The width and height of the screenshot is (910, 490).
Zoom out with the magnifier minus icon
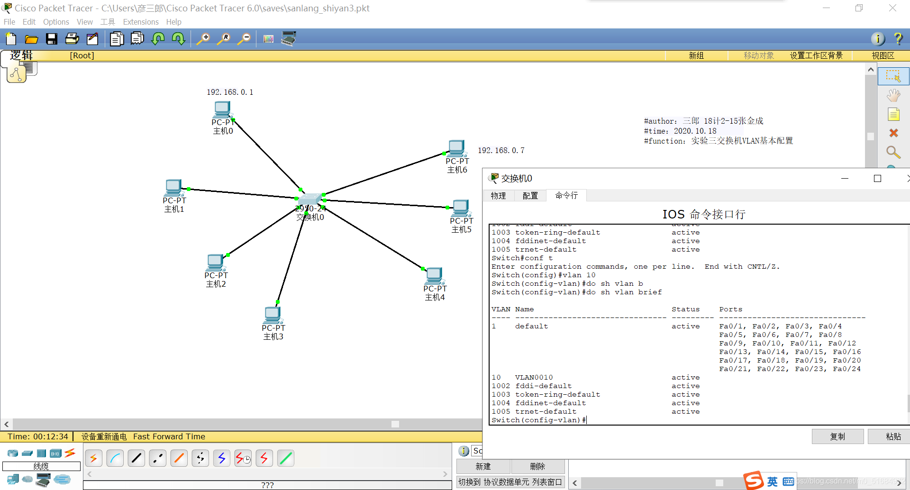pyautogui.click(x=244, y=39)
